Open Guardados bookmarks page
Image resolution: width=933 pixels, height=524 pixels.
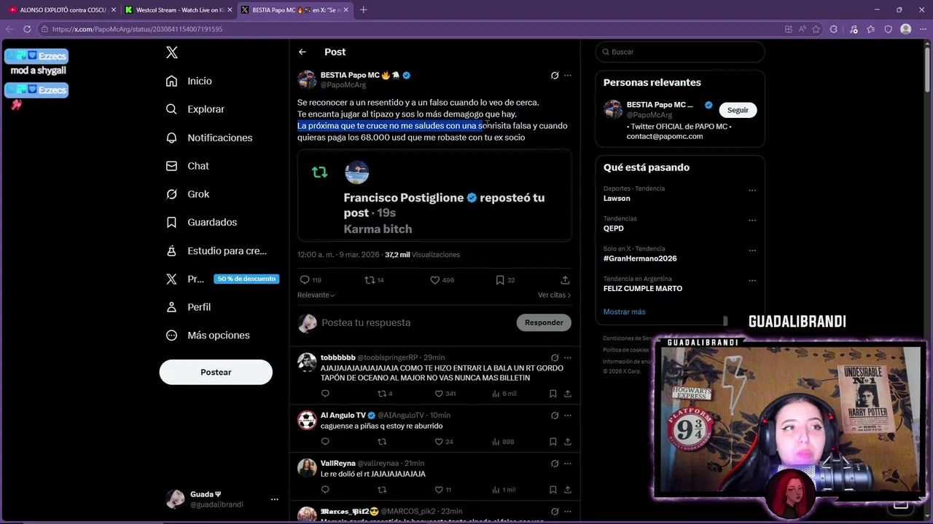coord(201,222)
